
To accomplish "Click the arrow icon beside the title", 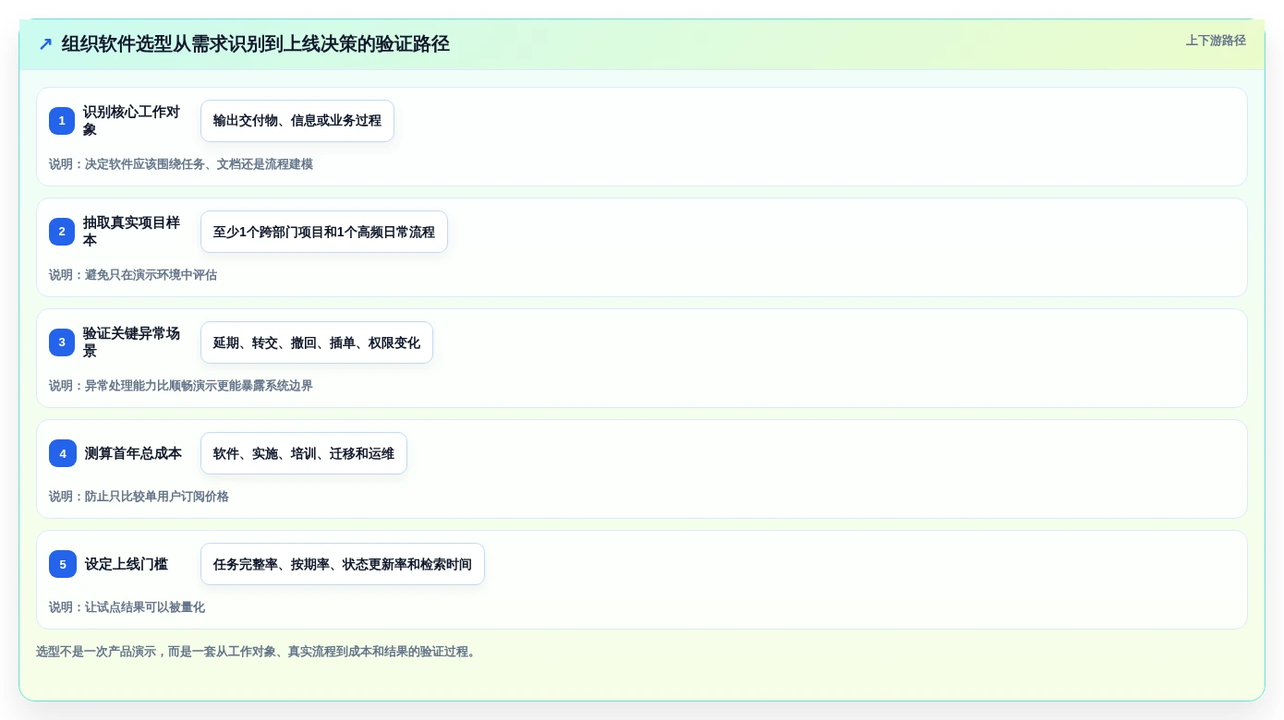I will [45, 44].
